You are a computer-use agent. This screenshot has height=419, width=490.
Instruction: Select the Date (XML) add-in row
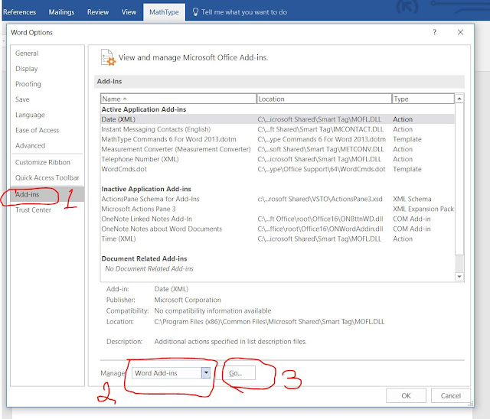pos(277,119)
